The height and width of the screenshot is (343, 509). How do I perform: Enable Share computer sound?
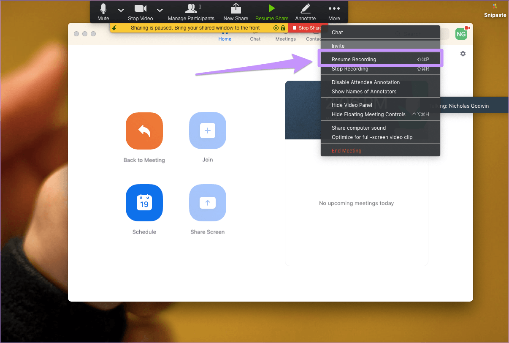click(380, 128)
